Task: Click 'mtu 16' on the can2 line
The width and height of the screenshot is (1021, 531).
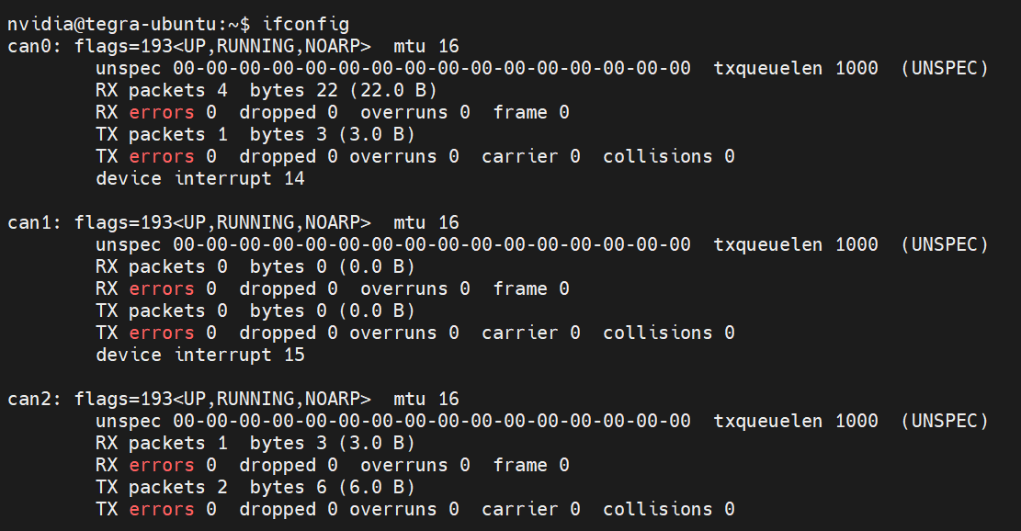Action: (425, 399)
